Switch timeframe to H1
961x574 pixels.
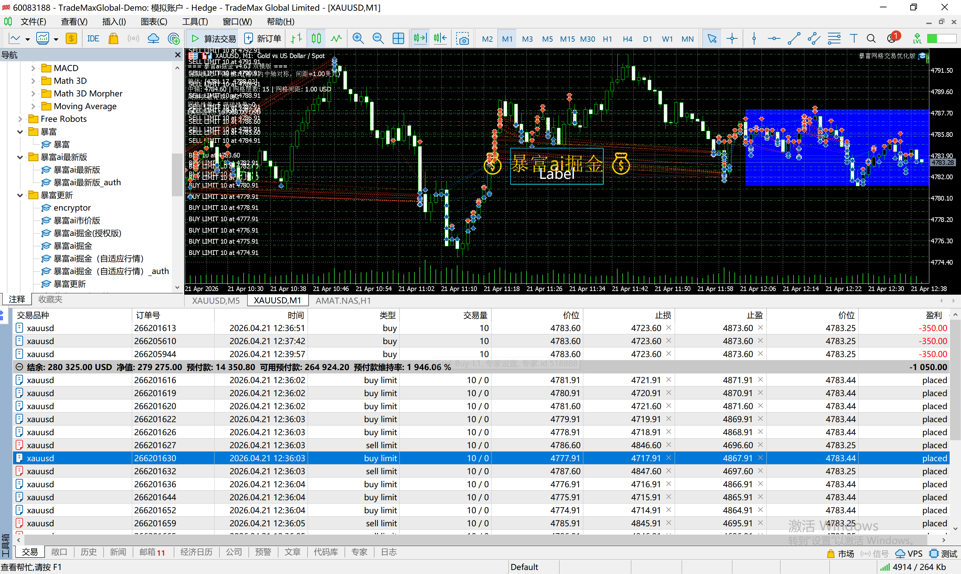pos(607,39)
